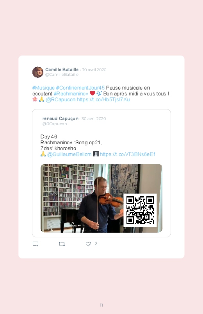The width and height of the screenshot is (203, 314).
Task: Open the #ConfinementJour45 hashtag
Action: (x=80, y=88)
